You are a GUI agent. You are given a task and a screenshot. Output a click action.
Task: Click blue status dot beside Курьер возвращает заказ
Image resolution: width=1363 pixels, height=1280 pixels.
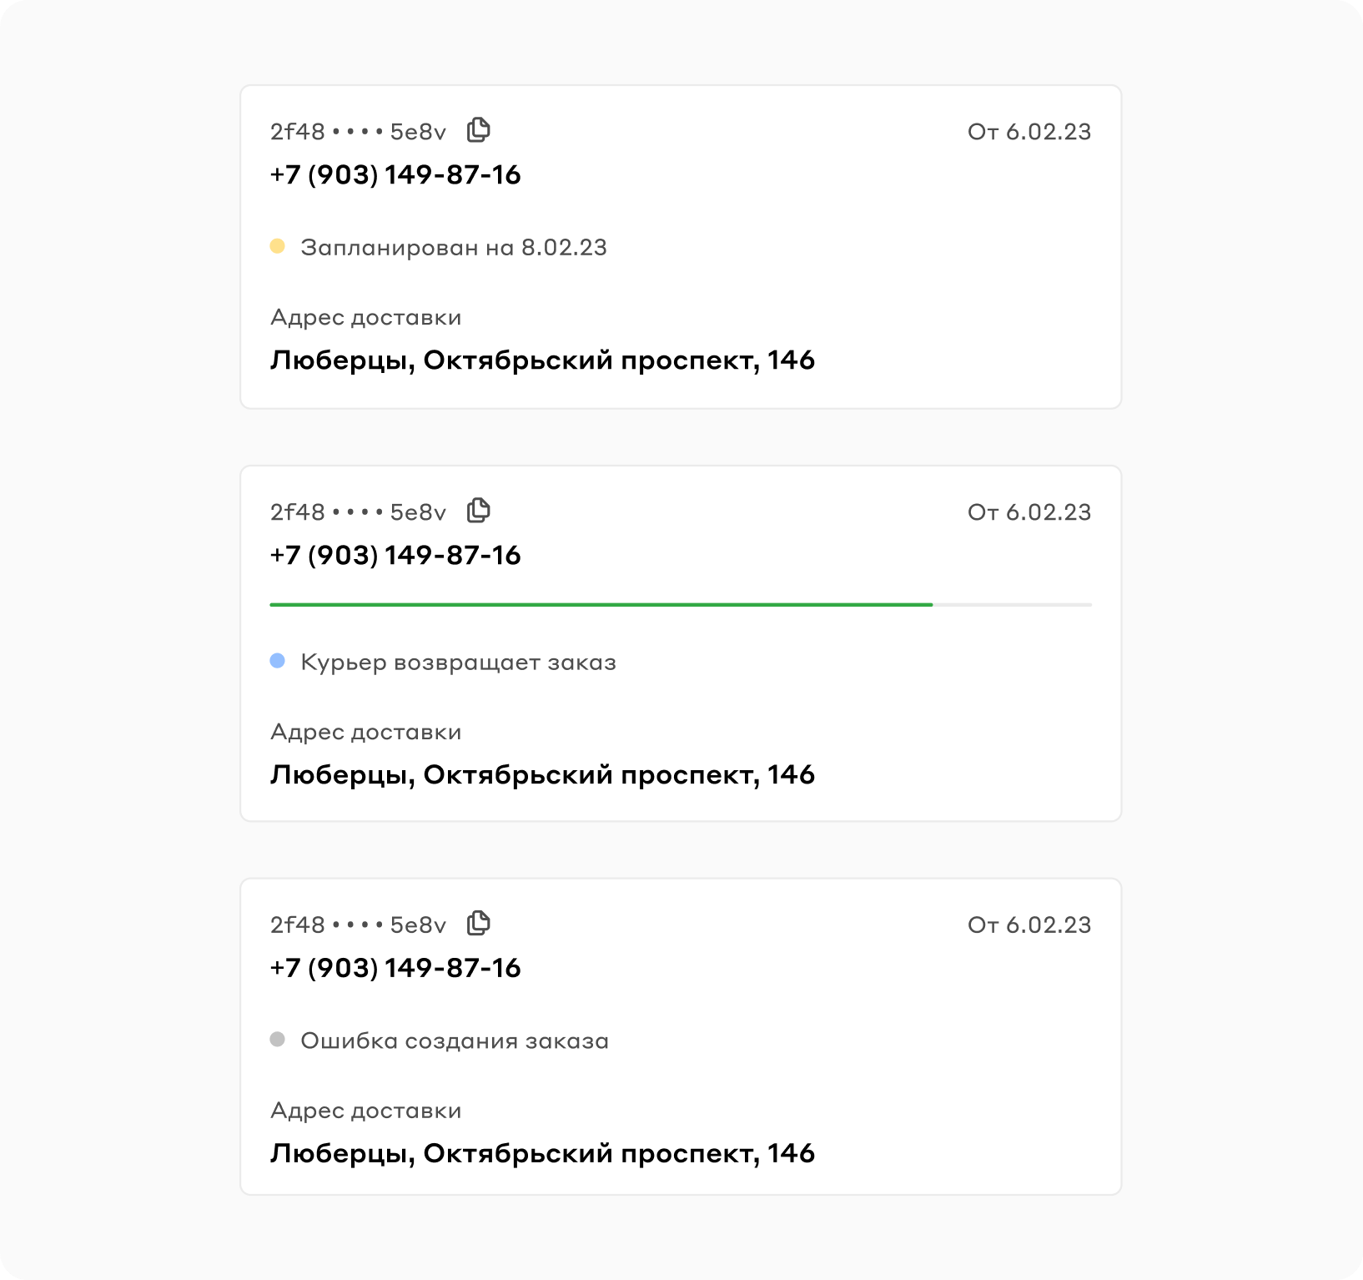(278, 661)
